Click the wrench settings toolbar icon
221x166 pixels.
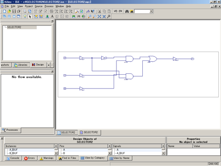pyautogui.click(x=88, y=11)
